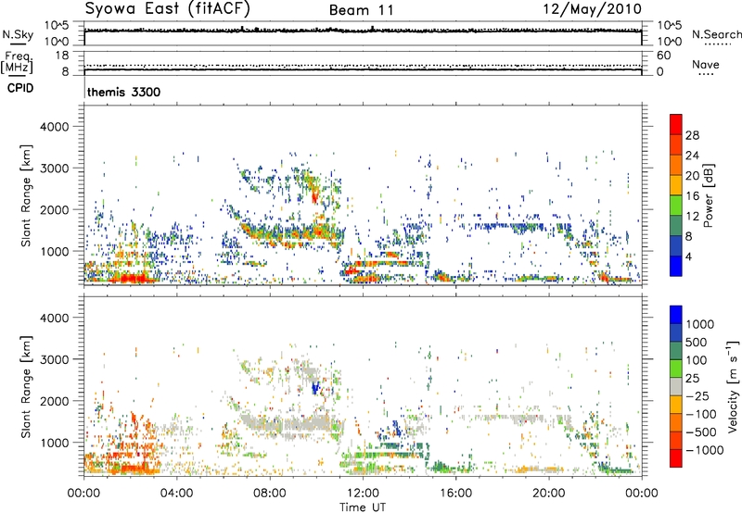Select the "16:00" time tick label
This screenshot has height=513, width=742.
(455, 494)
